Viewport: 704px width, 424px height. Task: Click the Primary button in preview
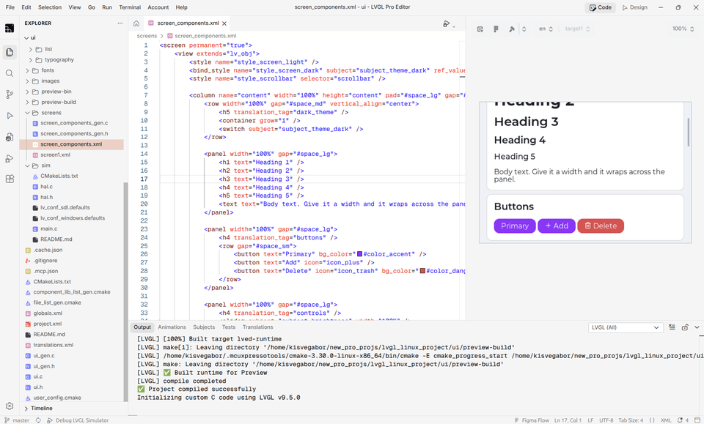coord(515,226)
